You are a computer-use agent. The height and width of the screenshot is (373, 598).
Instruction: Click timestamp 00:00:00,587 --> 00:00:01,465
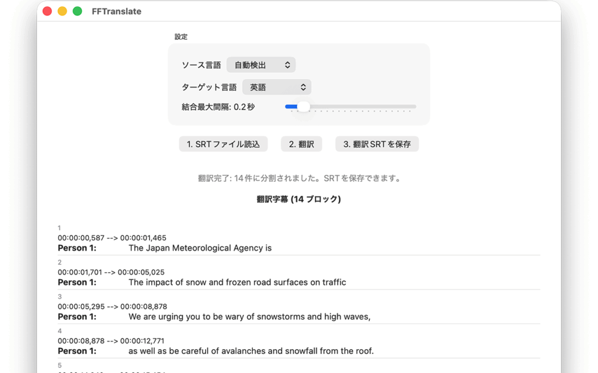112,238
